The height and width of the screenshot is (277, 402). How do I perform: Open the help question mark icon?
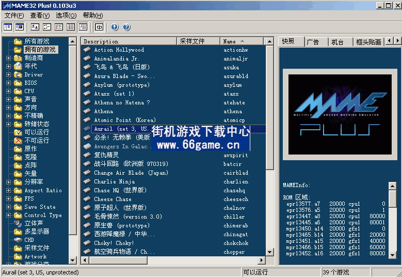pyautogui.click(x=126, y=27)
